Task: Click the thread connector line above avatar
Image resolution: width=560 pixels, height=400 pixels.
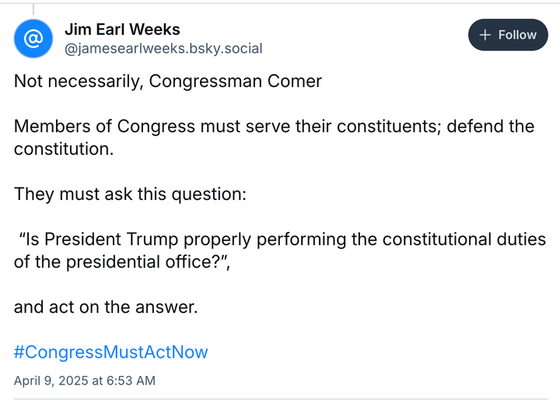Action: tap(33, 9)
